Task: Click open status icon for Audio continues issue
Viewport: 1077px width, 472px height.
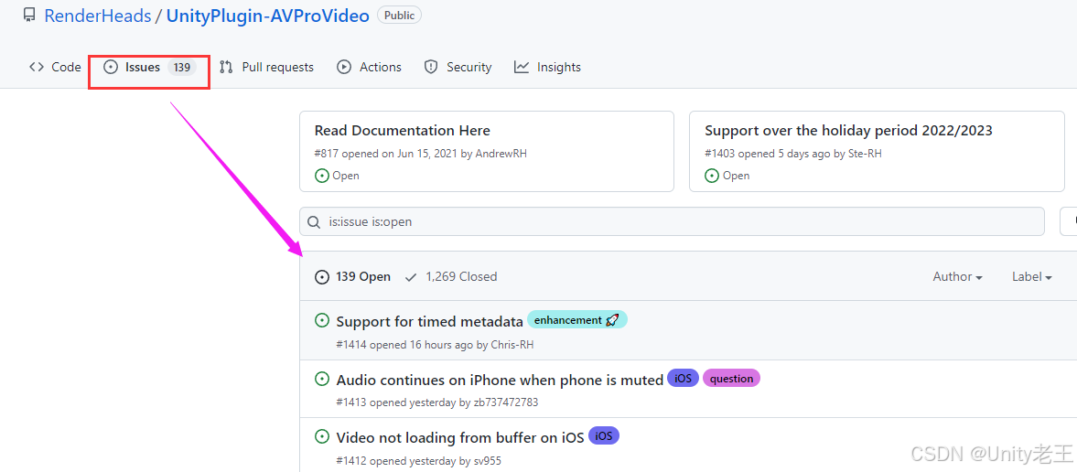Action: (x=321, y=379)
